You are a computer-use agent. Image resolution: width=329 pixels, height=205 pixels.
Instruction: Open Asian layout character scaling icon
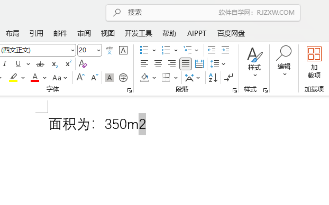click(189, 78)
